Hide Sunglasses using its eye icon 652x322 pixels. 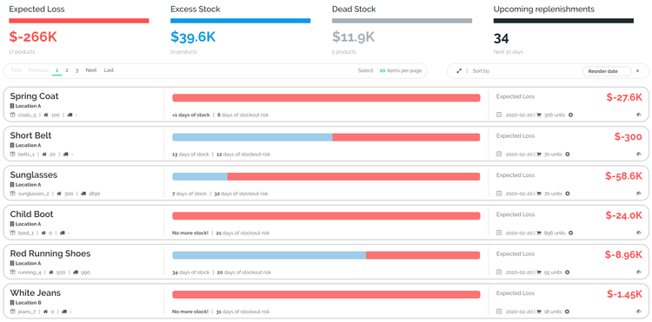(x=639, y=194)
